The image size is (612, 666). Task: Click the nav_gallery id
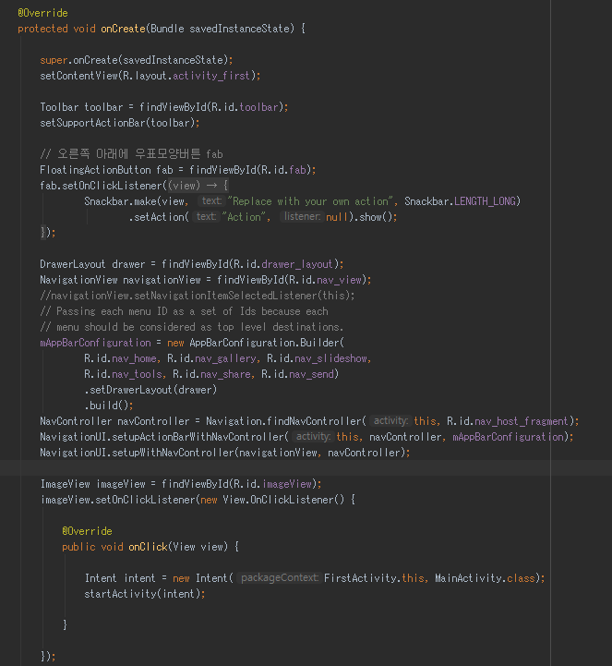pyautogui.click(x=225, y=358)
